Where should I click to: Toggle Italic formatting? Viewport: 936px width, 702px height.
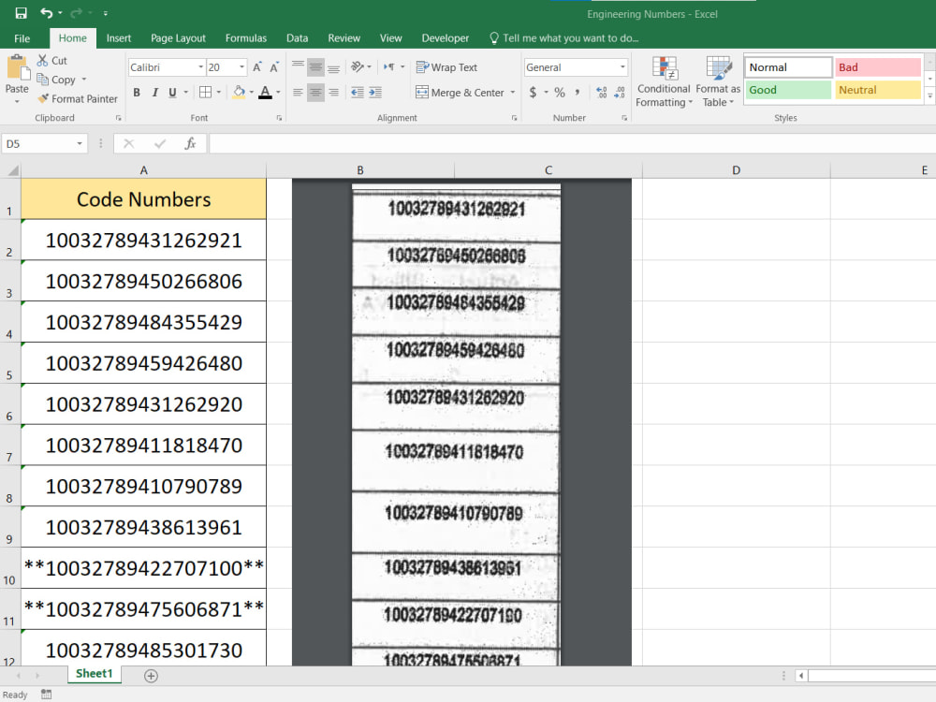[154, 93]
